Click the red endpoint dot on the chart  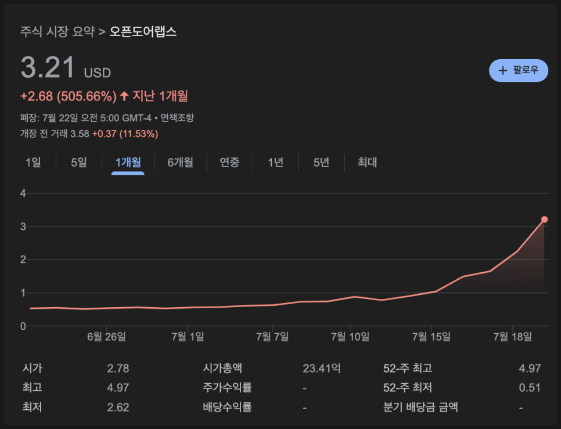[544, 219]
